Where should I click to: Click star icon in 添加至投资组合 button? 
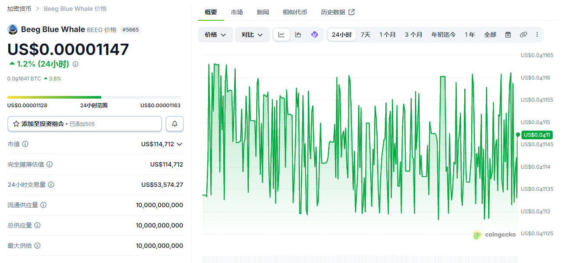tap(16, 124)
